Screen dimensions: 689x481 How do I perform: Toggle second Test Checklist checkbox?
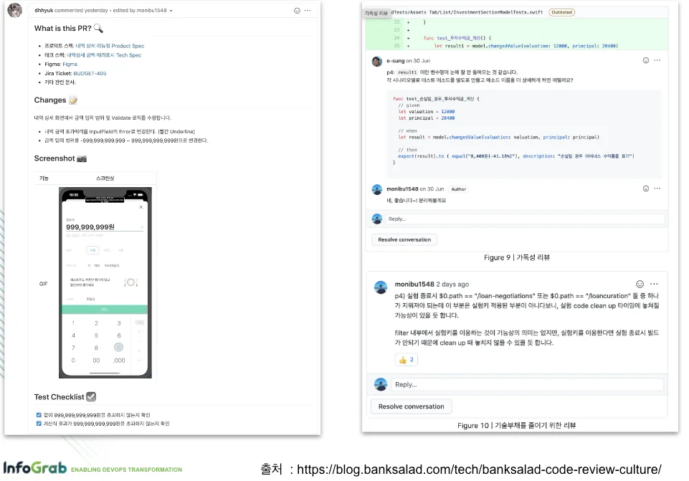[39, 424]
